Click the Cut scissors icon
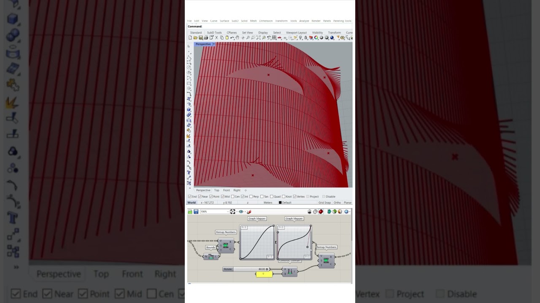Screen dimensions: 540x303 pyautogui.click(x=216, y=38)
